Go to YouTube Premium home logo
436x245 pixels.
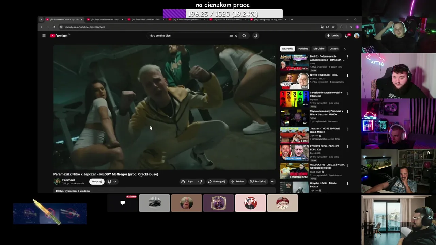pos(59,36)
